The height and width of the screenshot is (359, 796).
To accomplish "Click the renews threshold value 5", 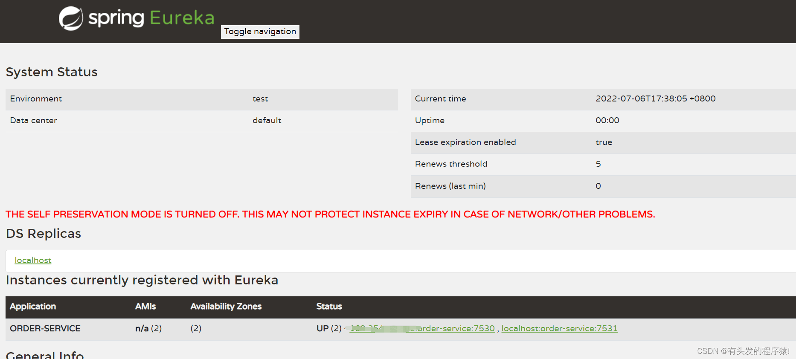I will point(598,164).
